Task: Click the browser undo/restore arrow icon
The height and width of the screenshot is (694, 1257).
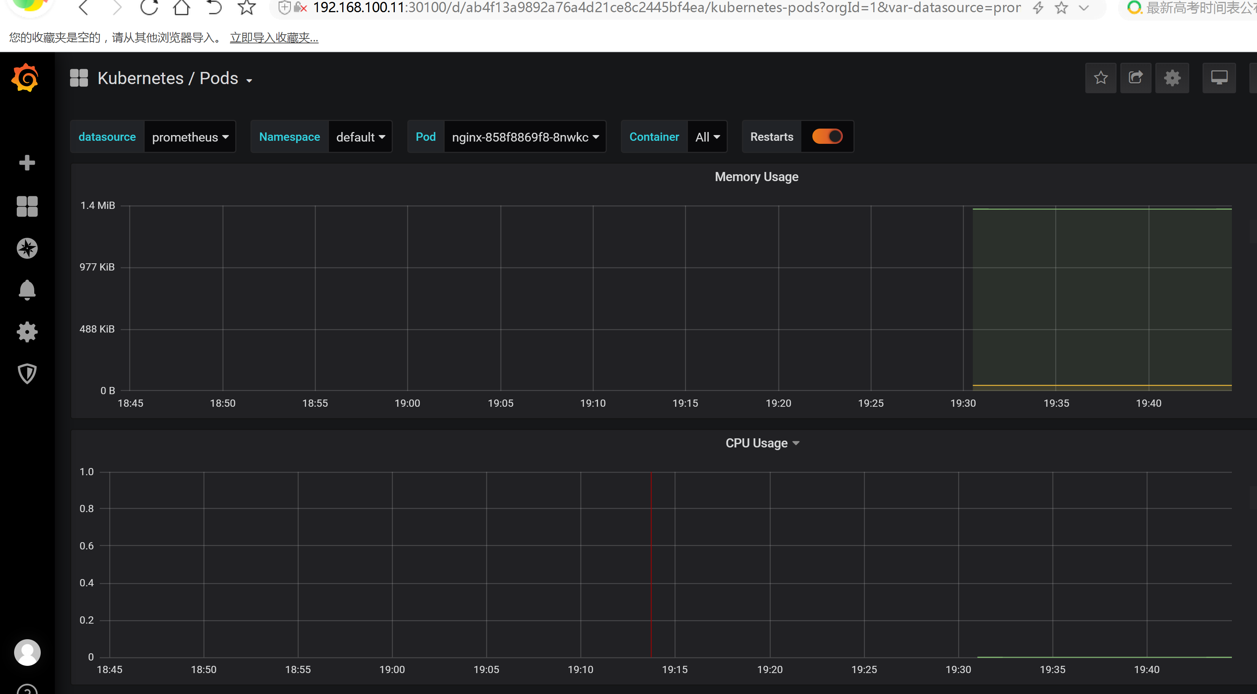Action: coord(214,7)
